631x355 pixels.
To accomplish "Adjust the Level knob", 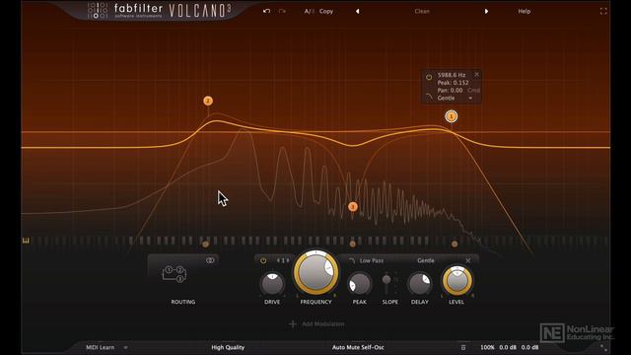I will pos(456,280).
